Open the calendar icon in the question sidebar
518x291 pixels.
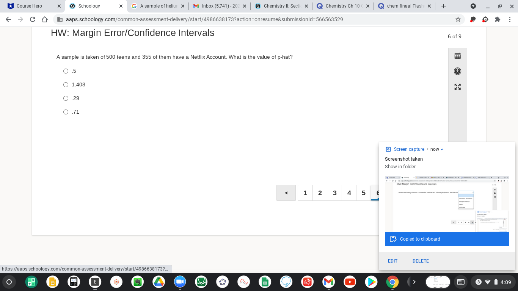[457, 55]
